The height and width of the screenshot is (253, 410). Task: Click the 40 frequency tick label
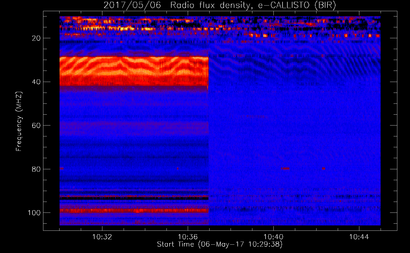click(x=36, y=82)
